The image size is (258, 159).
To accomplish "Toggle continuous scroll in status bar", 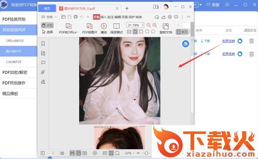I will [x=72, y=153].
